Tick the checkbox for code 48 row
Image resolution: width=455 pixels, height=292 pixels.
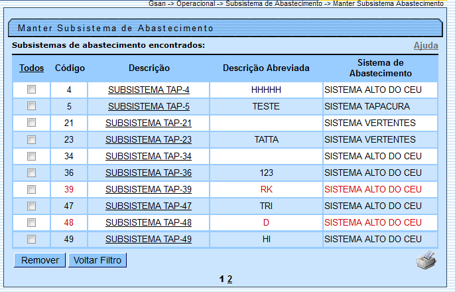tap(31, 222)
